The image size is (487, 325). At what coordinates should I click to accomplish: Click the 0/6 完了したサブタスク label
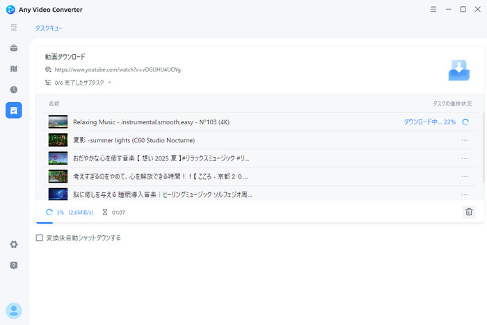[79, 83]
